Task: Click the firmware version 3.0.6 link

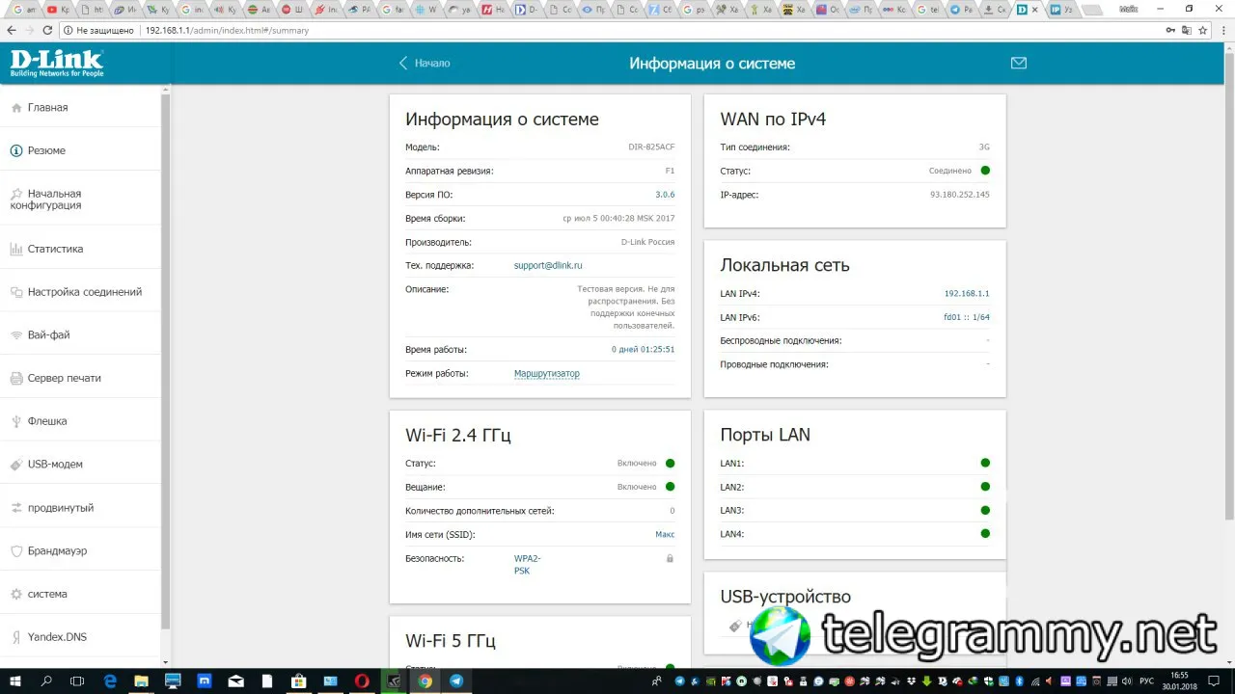Action: 665,195
